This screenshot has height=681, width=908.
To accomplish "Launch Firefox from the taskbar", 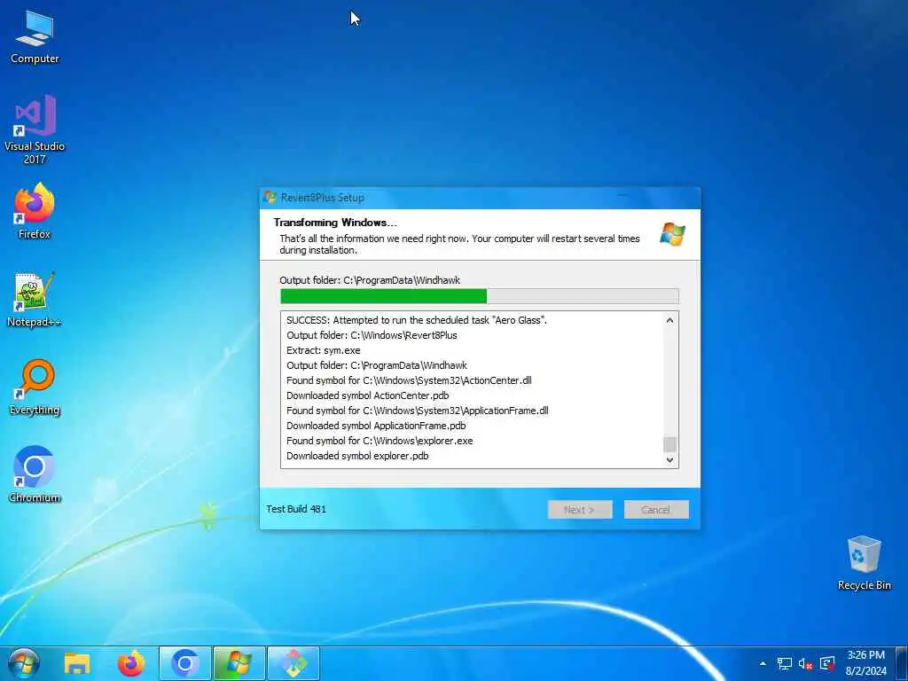I will (131, 663).
